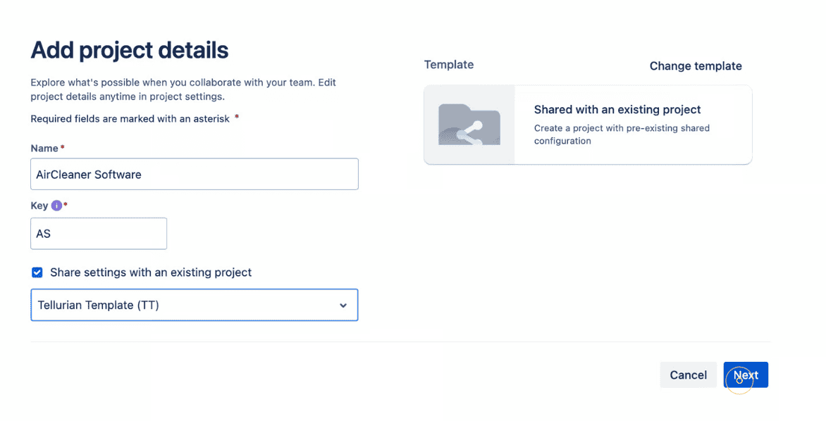Click the shared folder icon in template card
This screenshot has height=421, width=826.
coord(469,125)
